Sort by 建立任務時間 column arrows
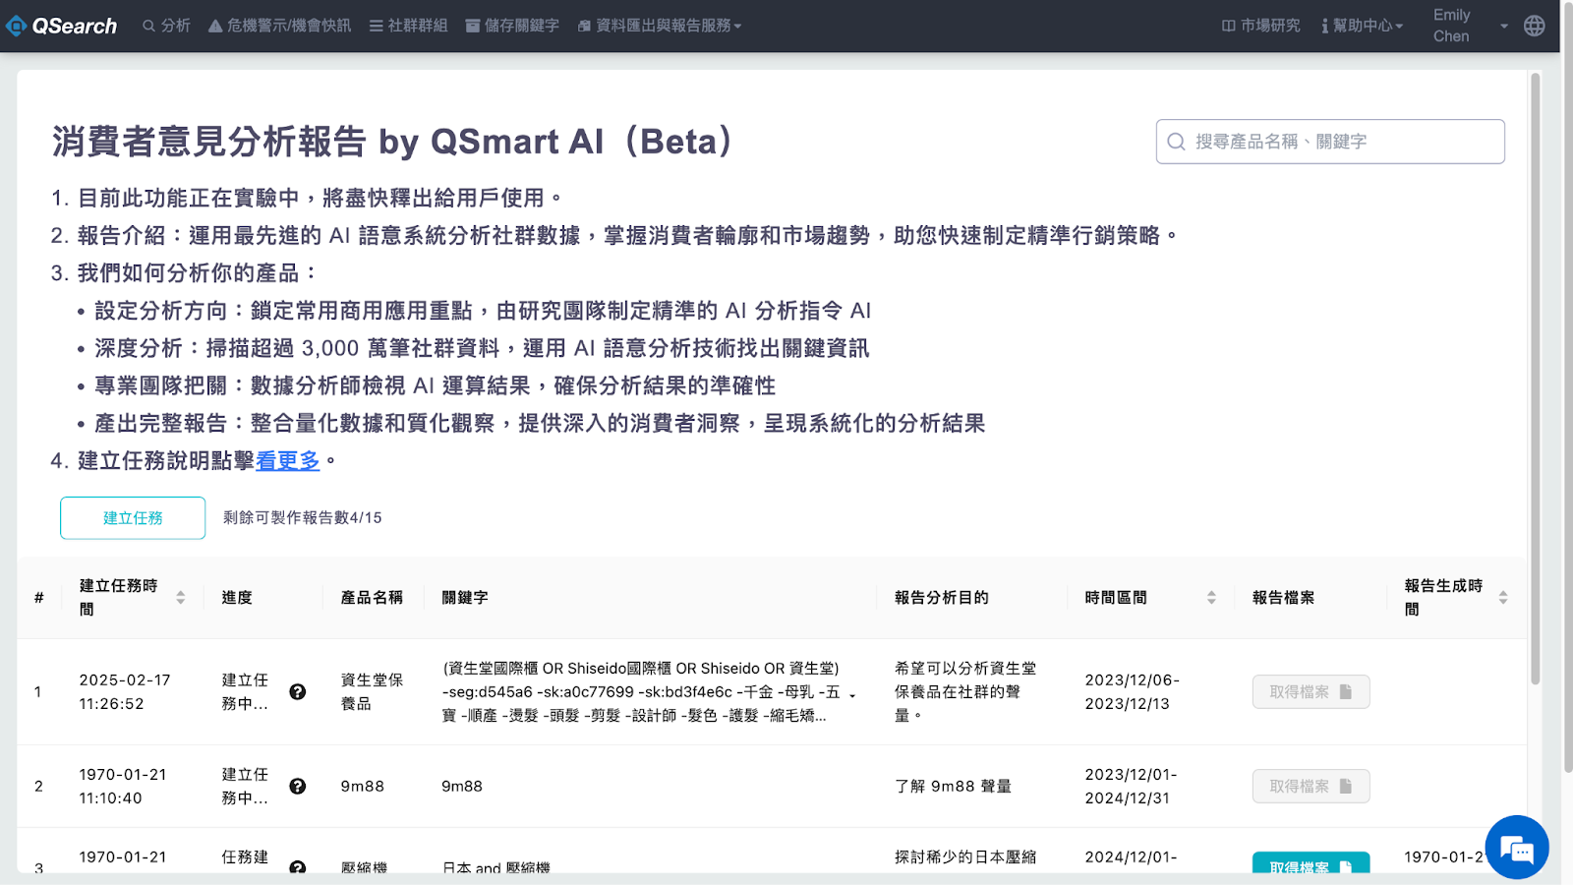 (181, 598)
